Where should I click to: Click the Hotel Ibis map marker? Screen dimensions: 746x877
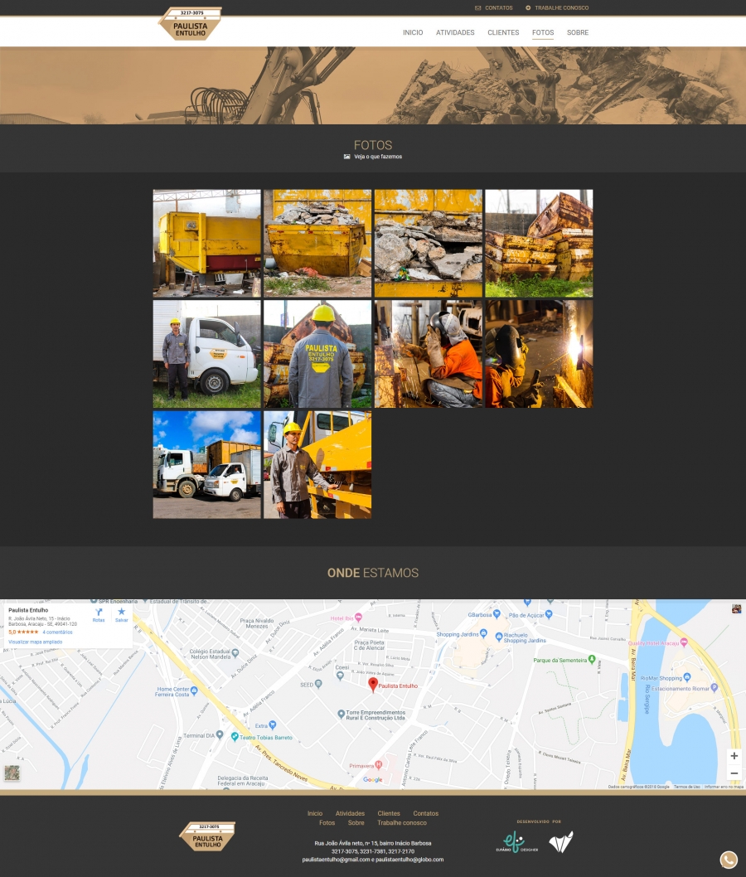click(x=358, y=618)
